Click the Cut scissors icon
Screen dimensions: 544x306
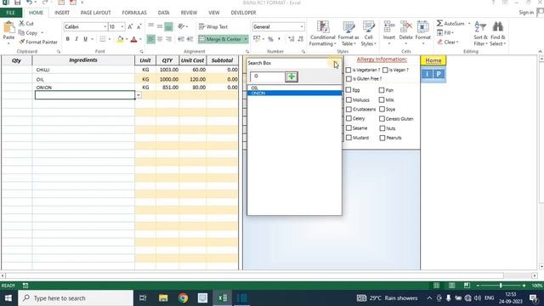click(x=22, y=23)
